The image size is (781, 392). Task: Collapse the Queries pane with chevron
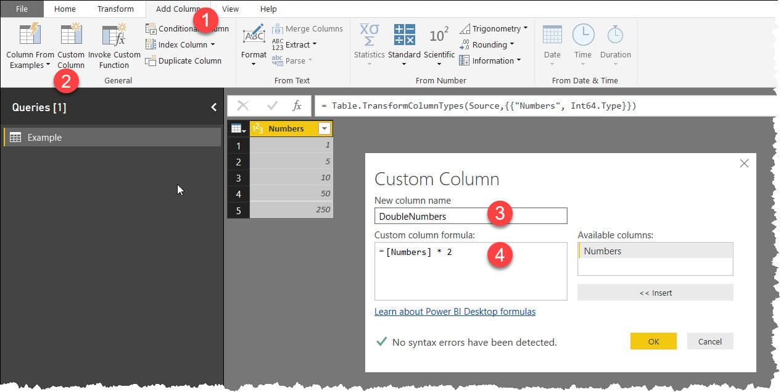pos(213,107)
